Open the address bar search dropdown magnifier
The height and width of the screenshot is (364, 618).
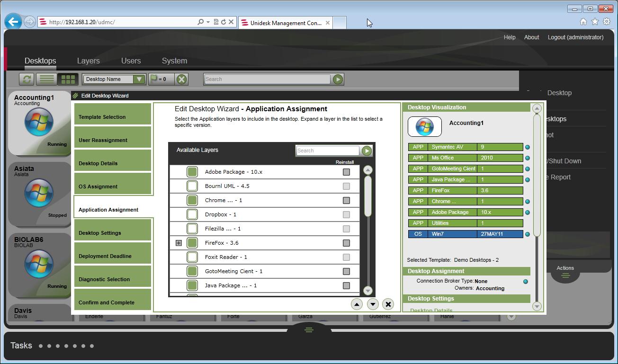click(202, 22)
